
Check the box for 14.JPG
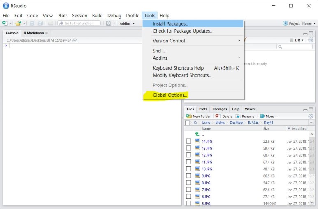[x=188, y=141]
